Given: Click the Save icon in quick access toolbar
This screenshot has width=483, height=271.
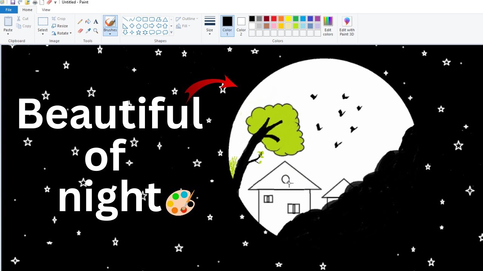Looking at the screenshot, I should pos(13,2).
